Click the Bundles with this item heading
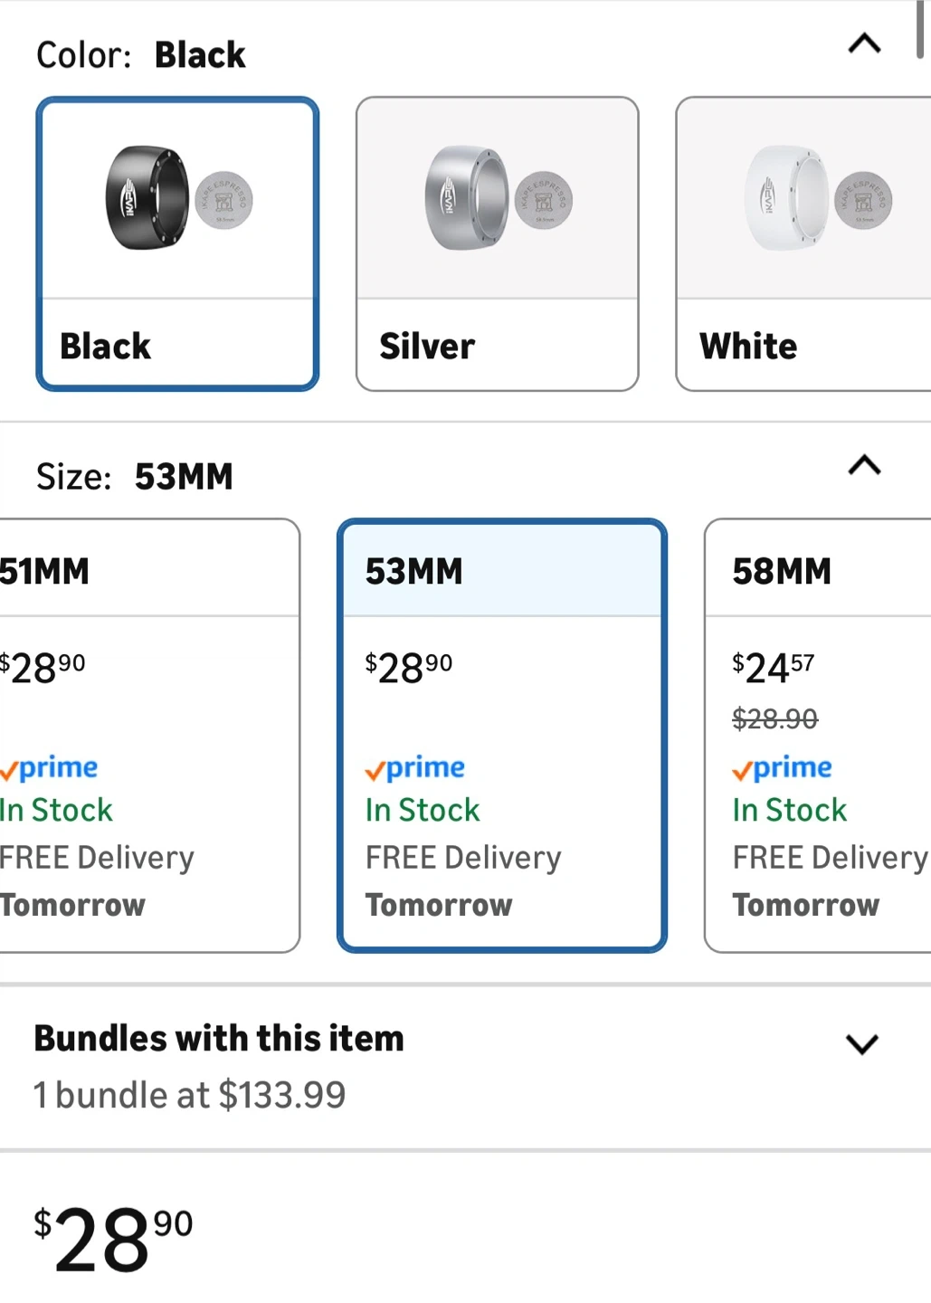Viewport: 931px width, 1303px height. coord(219,1039)
